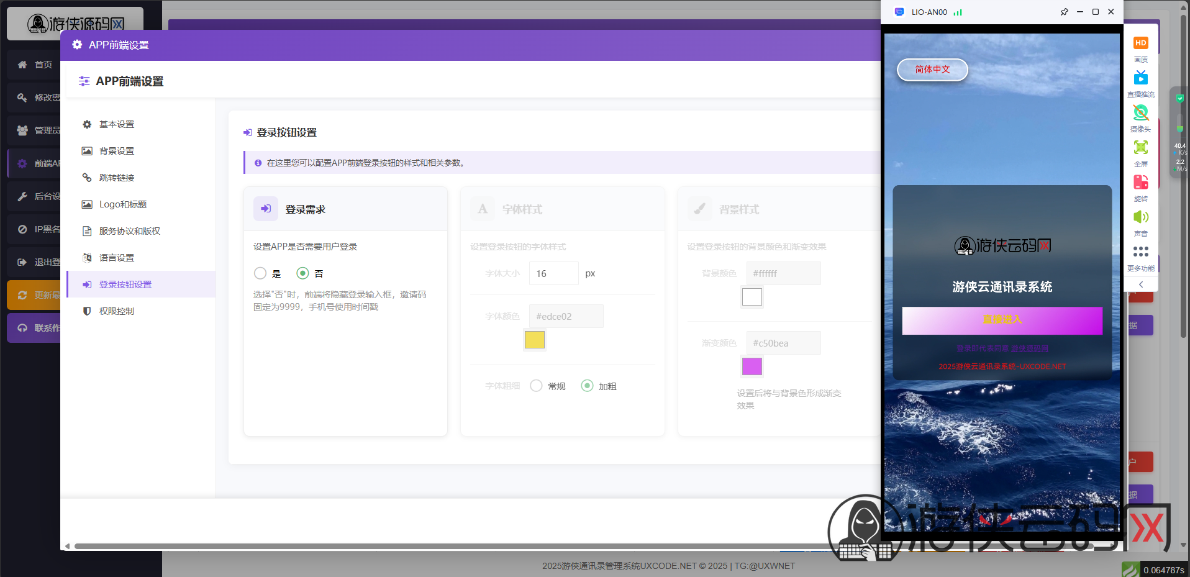
Task: Click the 摄像头 camera icon
Action: tap(1141, 112)
